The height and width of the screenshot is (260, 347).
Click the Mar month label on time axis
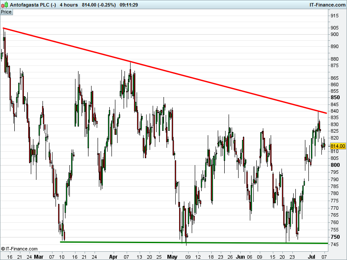coord(39,257)
